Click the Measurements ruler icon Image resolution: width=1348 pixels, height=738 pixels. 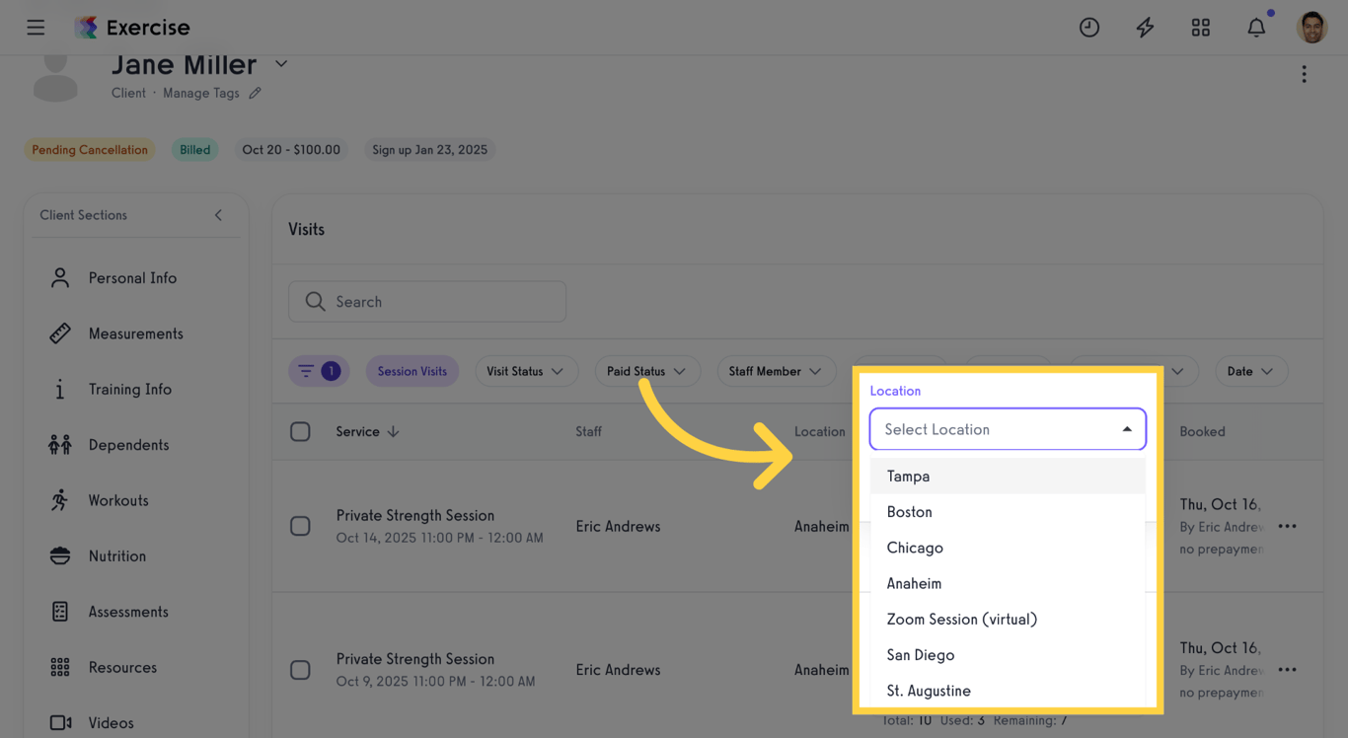[x=60, y=333]
